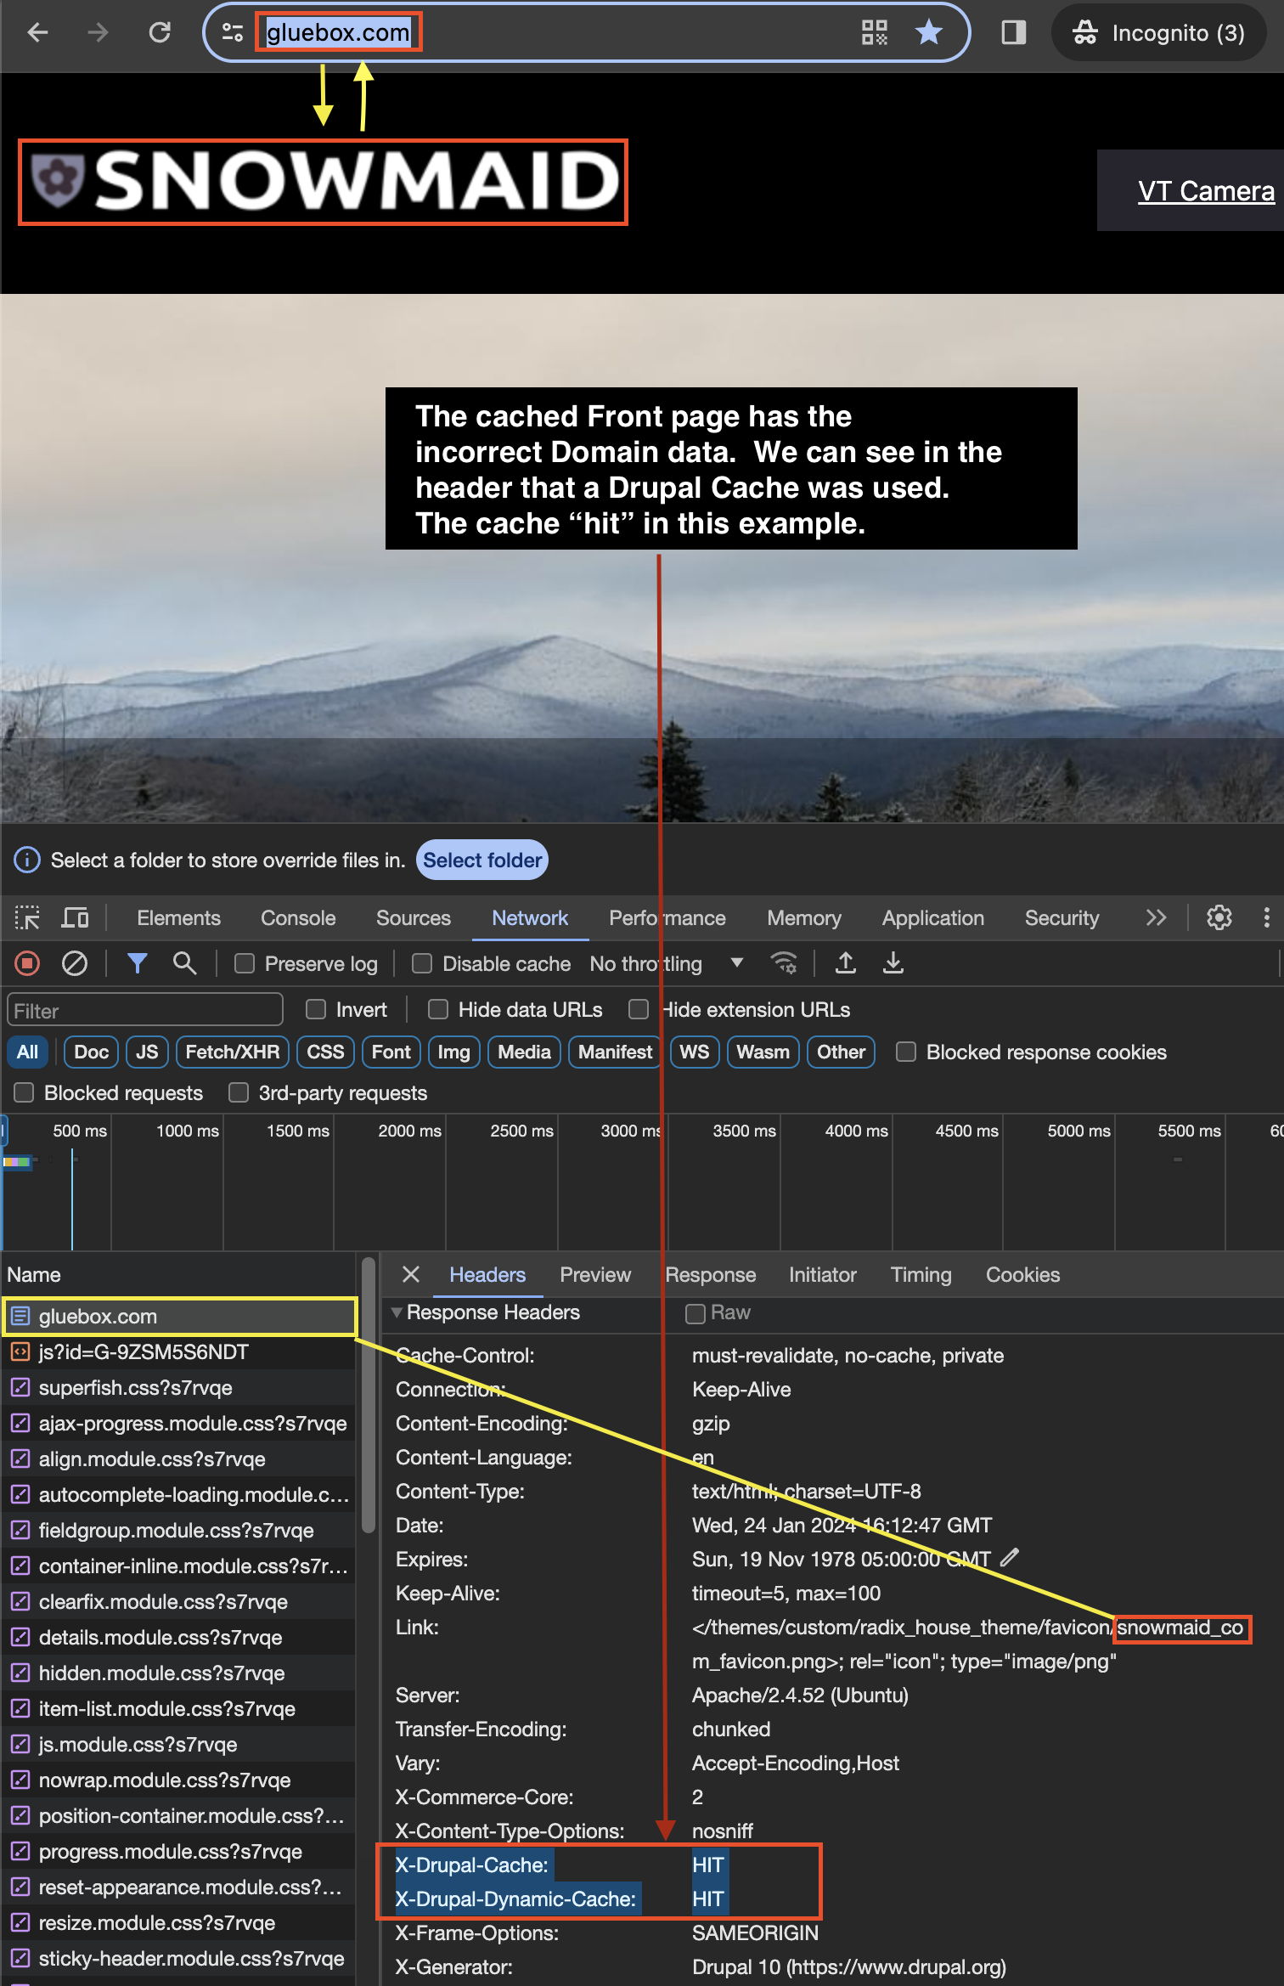1284x1986 pixels.
Task: Open the Timing details tab
Action: [x=921, y=1274]
